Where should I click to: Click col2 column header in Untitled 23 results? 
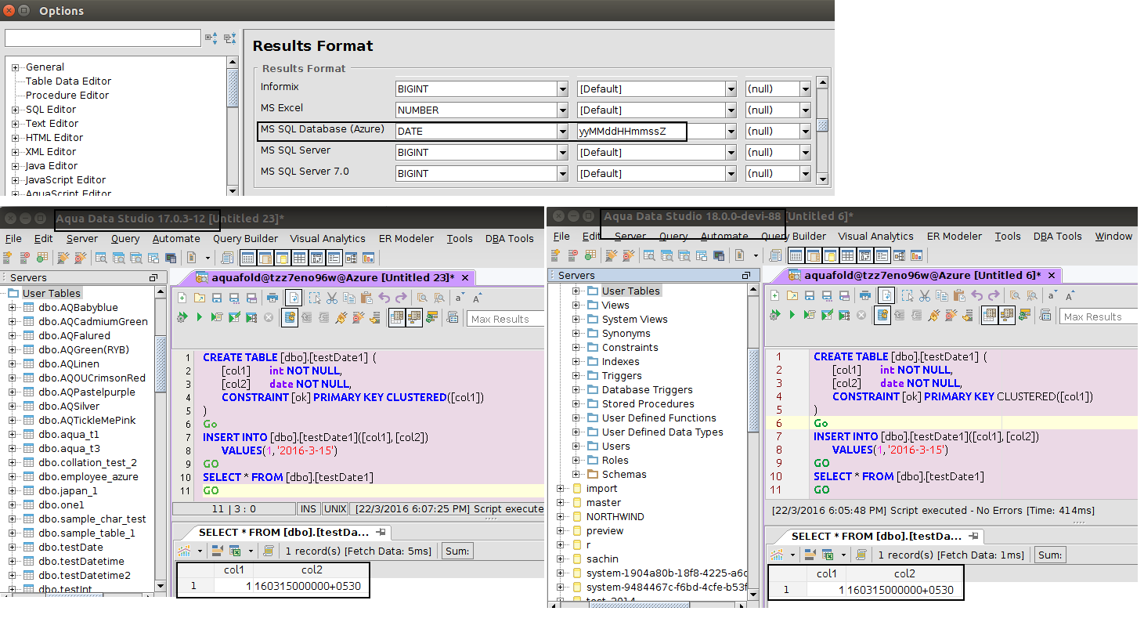click(x=312, y=570)
